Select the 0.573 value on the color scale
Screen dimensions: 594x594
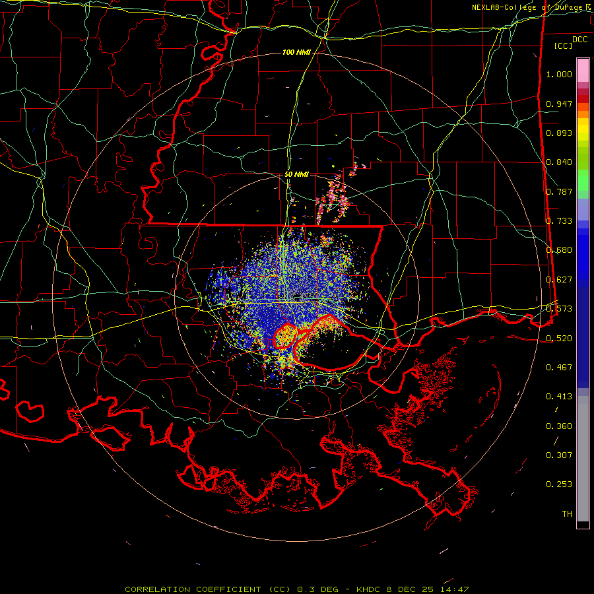[559, 309]
